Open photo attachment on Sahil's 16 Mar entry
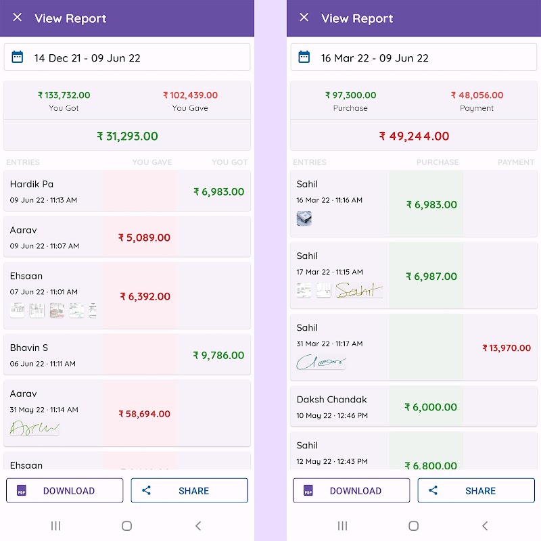The width and height of the screenshot is (541, 541). [x=304, y=218]
